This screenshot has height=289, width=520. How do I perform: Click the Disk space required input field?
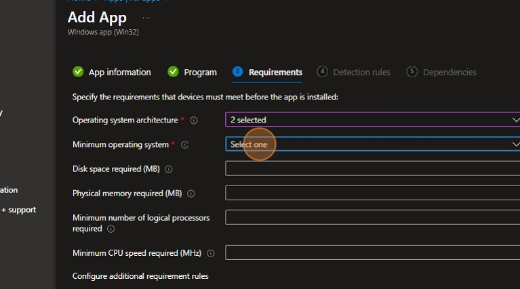[372, 169]
